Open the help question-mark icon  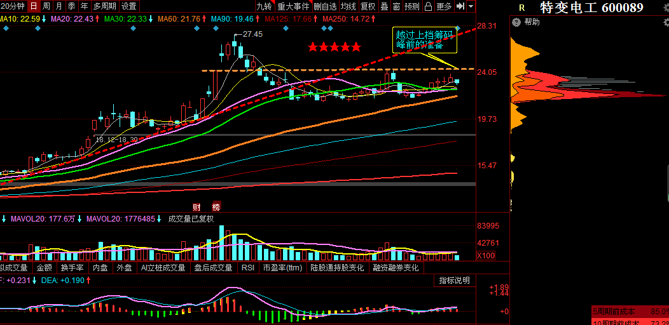point(516,22)
